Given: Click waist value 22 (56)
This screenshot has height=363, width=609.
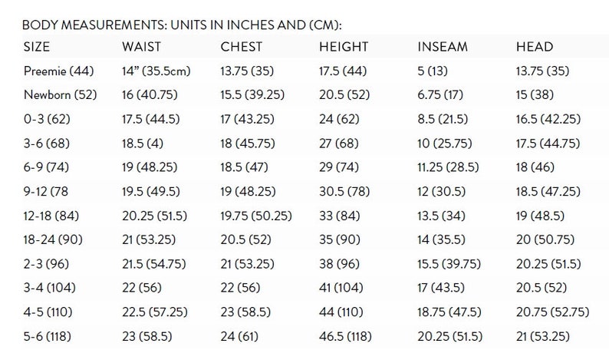Looking at the screenshot, I should click(x=142, y=288).
